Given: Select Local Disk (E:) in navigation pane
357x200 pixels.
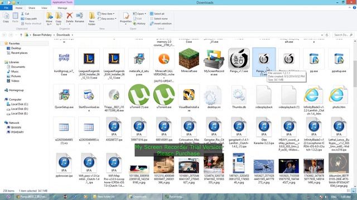Looking at the screenshot, I should coord(20,113).
